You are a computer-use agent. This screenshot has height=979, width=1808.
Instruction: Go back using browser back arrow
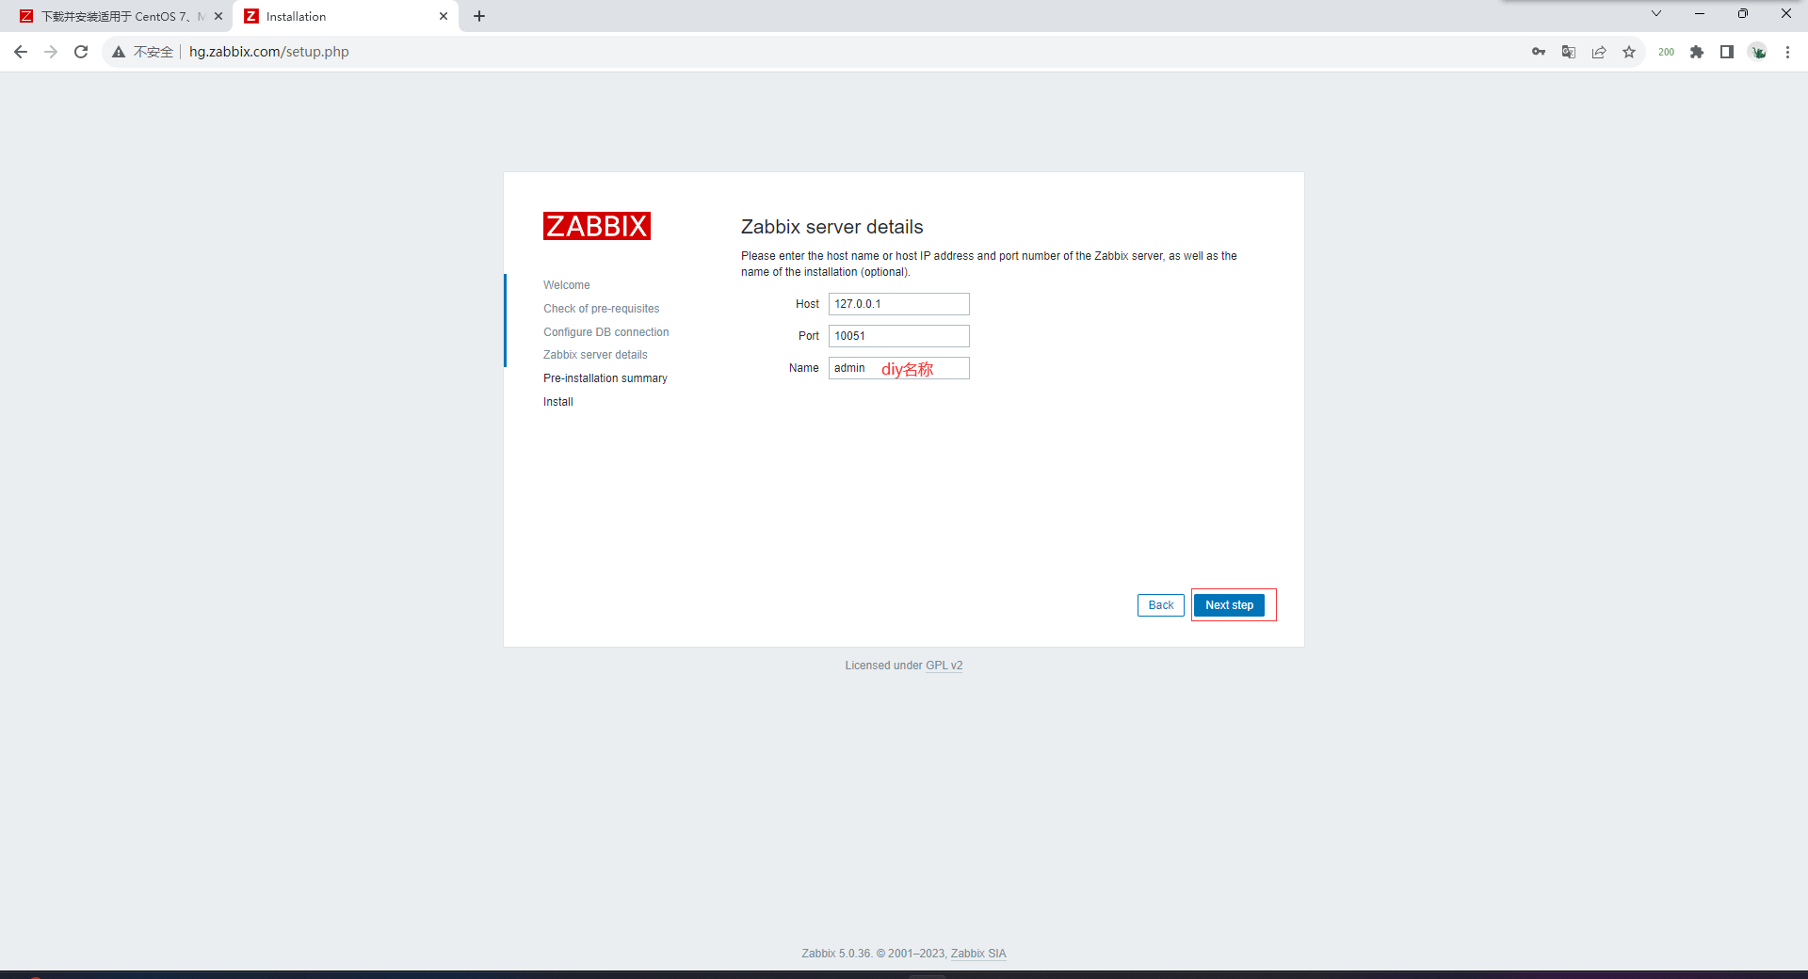tap(21, 52)
